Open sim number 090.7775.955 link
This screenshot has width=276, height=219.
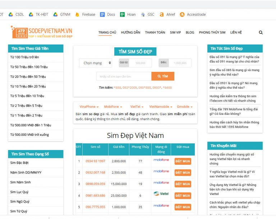(x=95, y=207)
